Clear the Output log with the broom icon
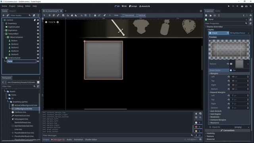This screenshot has width=254, height=143. [196, 114]
